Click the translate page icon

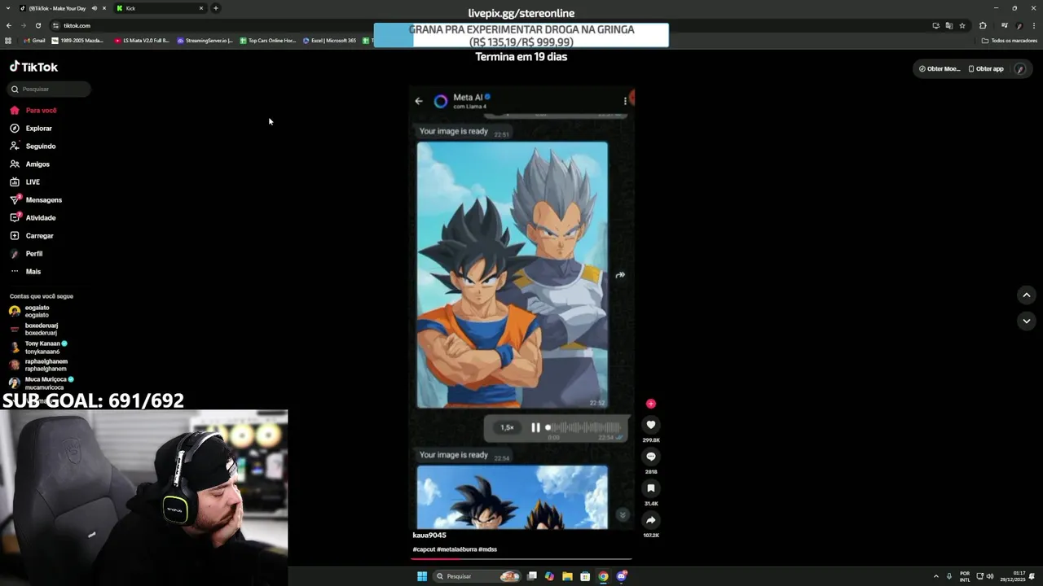pyautogui.click(x=948, y=25)
